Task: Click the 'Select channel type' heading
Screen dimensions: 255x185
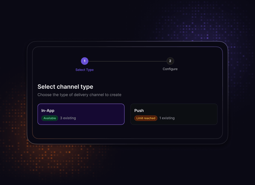Action: (65, 87)
